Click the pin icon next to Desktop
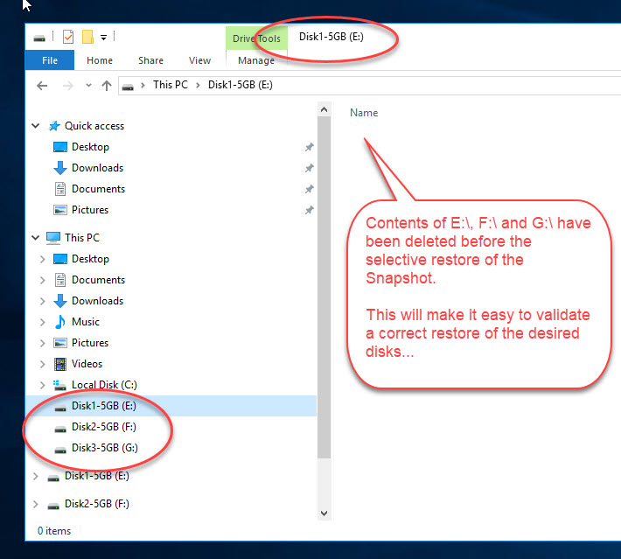621x559 pixels. pos(309,147)
